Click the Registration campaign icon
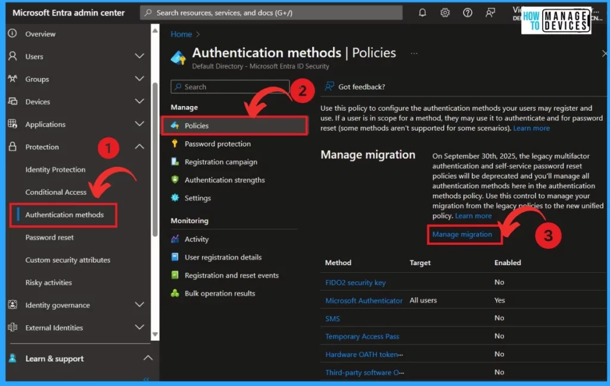Screen dimensions: 610x386 [175, 161]
